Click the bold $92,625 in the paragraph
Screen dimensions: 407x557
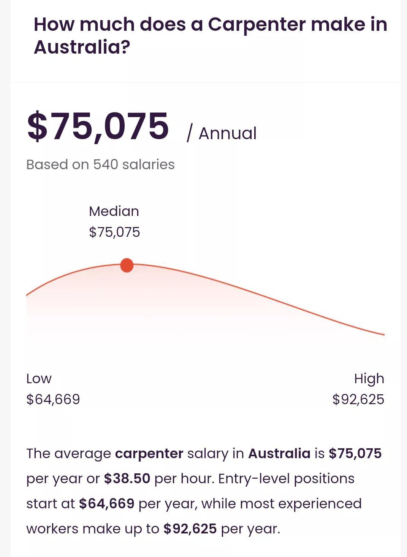tap(190, 528)
